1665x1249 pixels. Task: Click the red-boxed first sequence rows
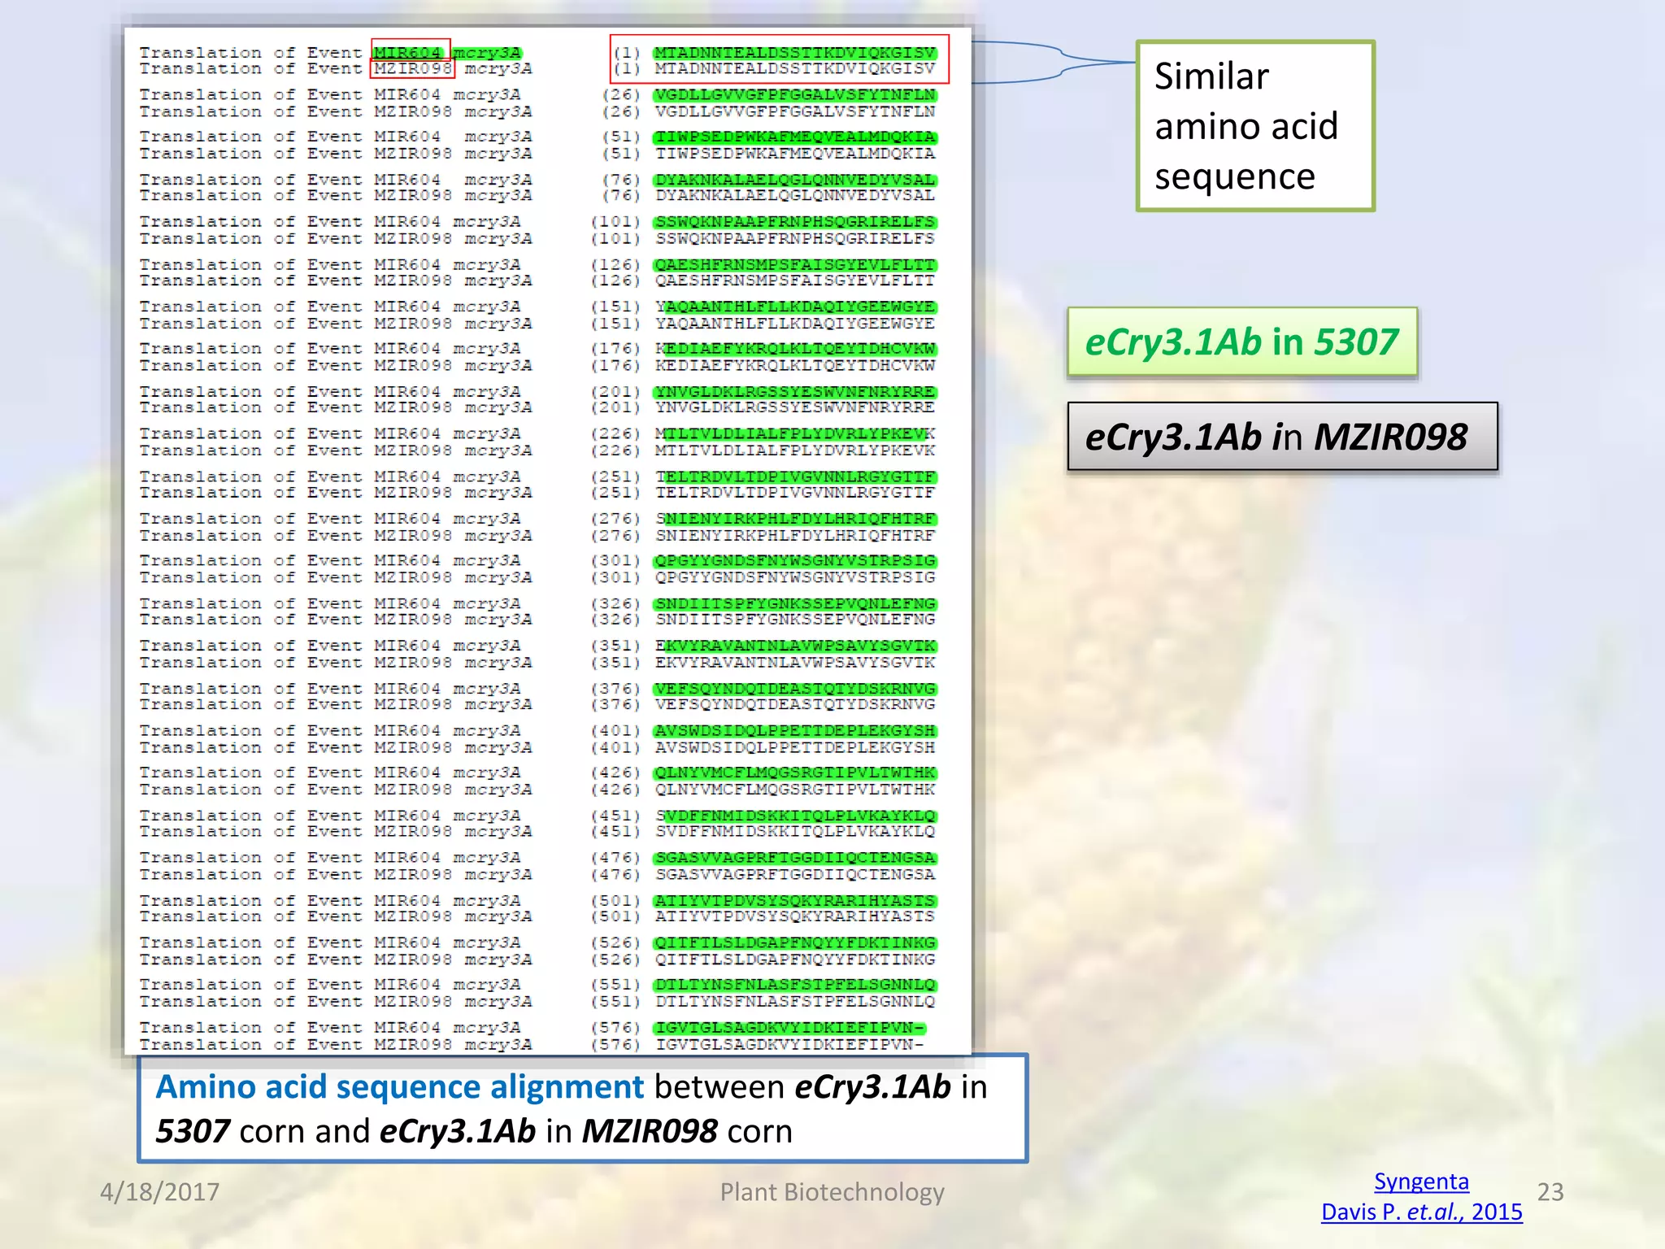pyautogui.click(x=780, y=60)
